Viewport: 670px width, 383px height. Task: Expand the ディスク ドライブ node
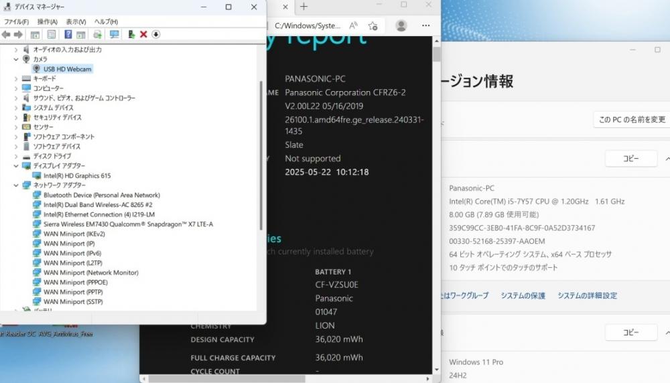[x=16, y=156]
